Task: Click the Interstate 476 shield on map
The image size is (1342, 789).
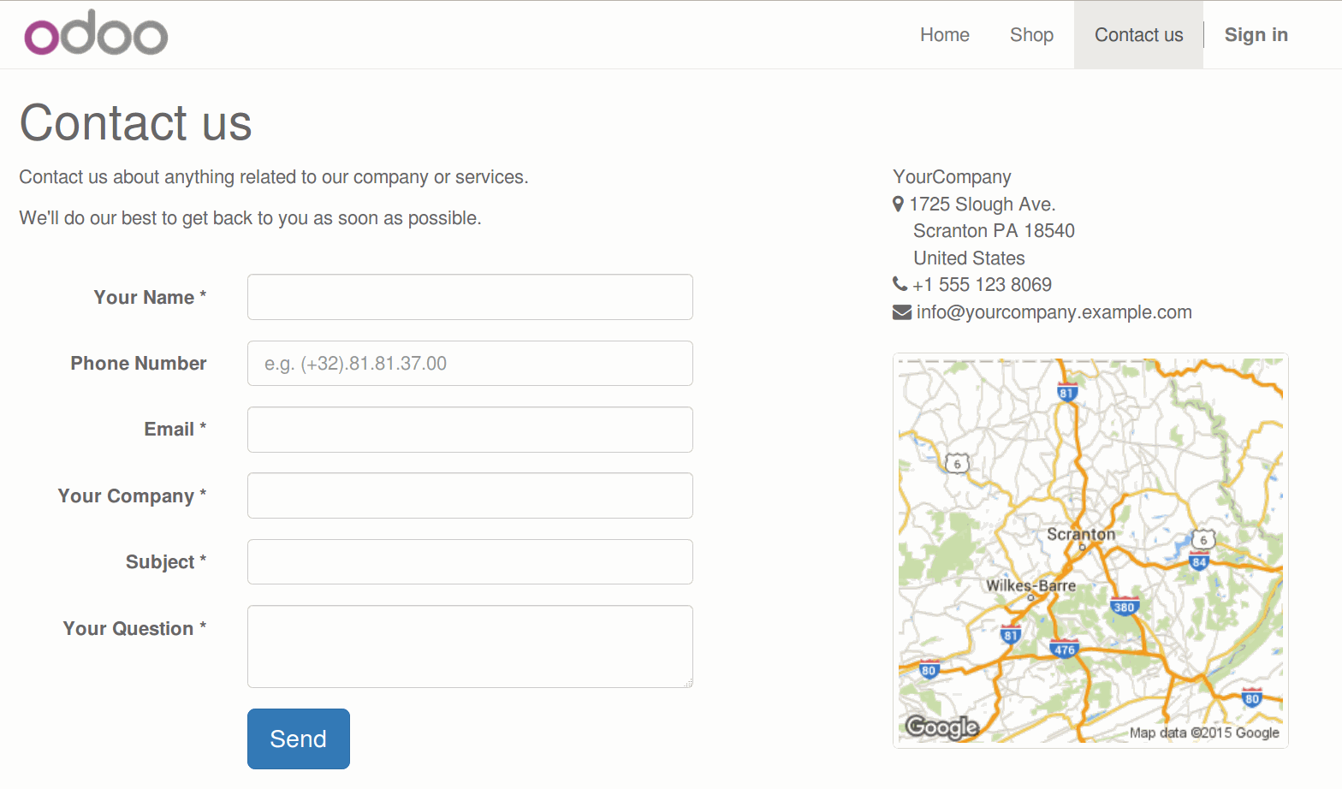Action: click(1064, 649)
